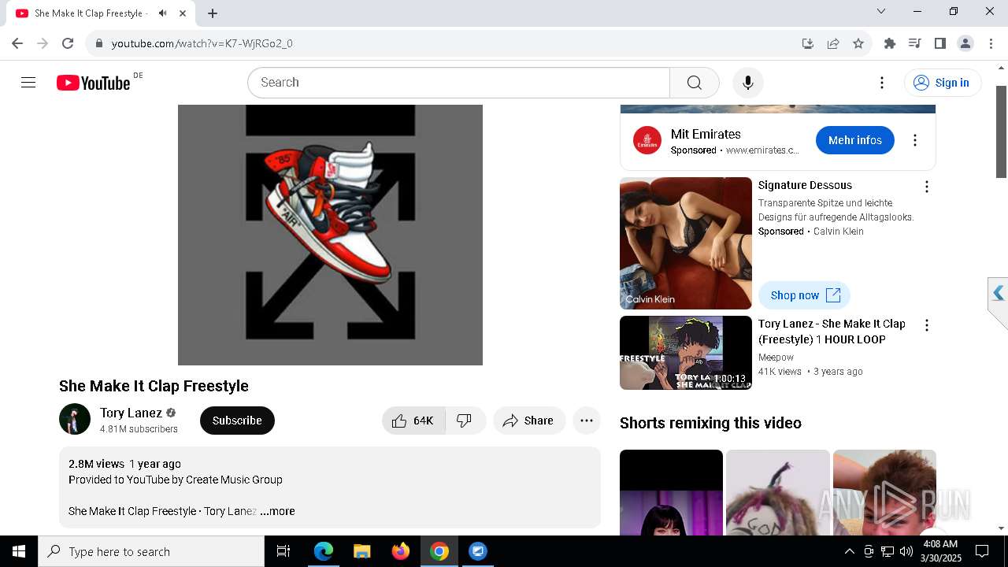Go forward in browser history
Viewport: 1008px width, 567px height.
click(x=43, y=43)
